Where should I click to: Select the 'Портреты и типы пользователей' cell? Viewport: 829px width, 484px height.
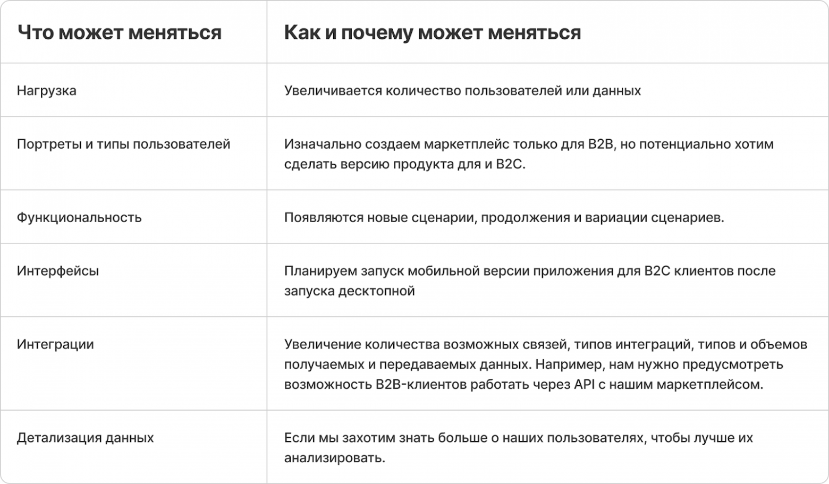(123, 145)
